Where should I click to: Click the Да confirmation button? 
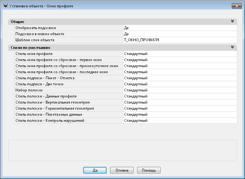95,170
